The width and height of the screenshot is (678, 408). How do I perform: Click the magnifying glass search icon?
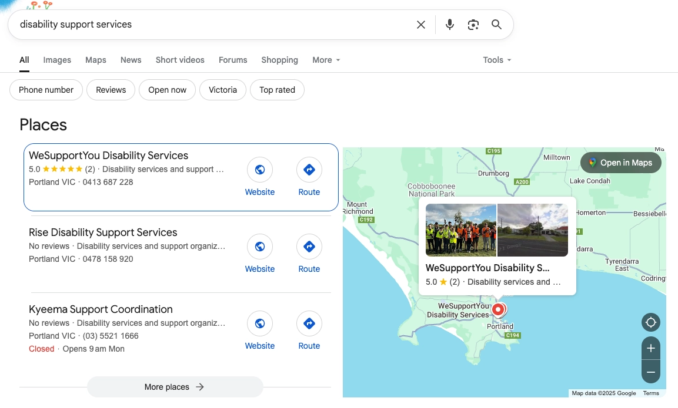coord(496,25)
